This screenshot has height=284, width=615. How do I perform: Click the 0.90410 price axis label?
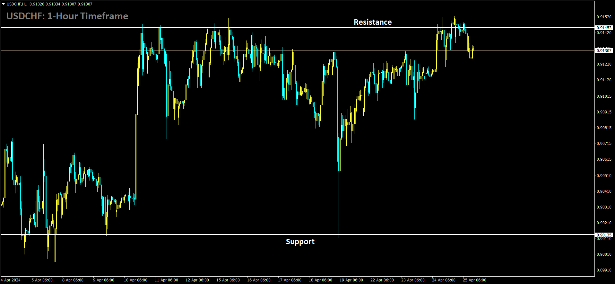pos(604,191)
